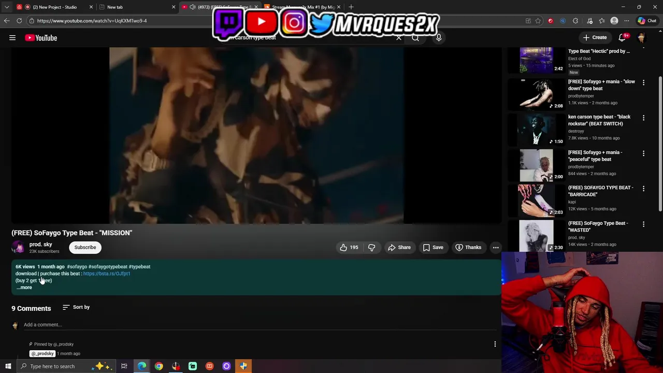Open the #sofaygotypebeat hashtag
The width and height of the screenshot is (663, 373).
pos(108,267)
